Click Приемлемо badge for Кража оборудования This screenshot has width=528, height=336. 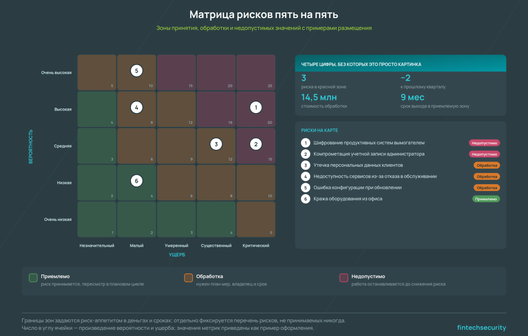(486, 199)
